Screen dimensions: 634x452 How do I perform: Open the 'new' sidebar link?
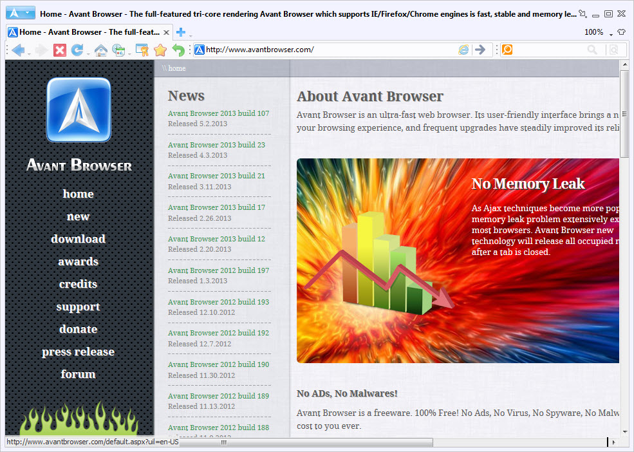(x=78, y=216)
